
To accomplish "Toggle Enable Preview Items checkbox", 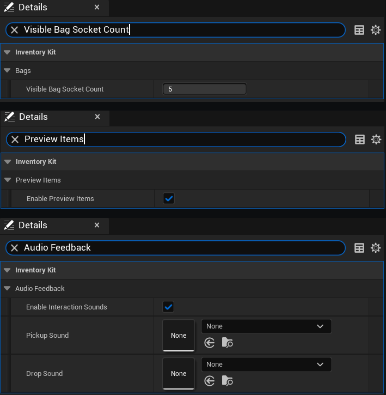I will click(x=169, y=198).
